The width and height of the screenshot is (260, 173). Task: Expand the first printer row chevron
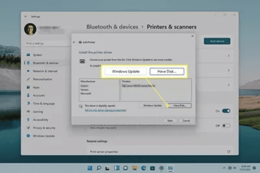[x=229, y=56]
